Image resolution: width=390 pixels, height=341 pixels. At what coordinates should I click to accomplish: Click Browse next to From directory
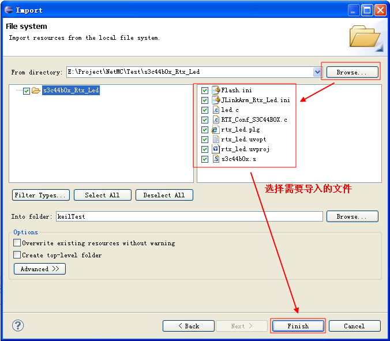pos(352,72)
